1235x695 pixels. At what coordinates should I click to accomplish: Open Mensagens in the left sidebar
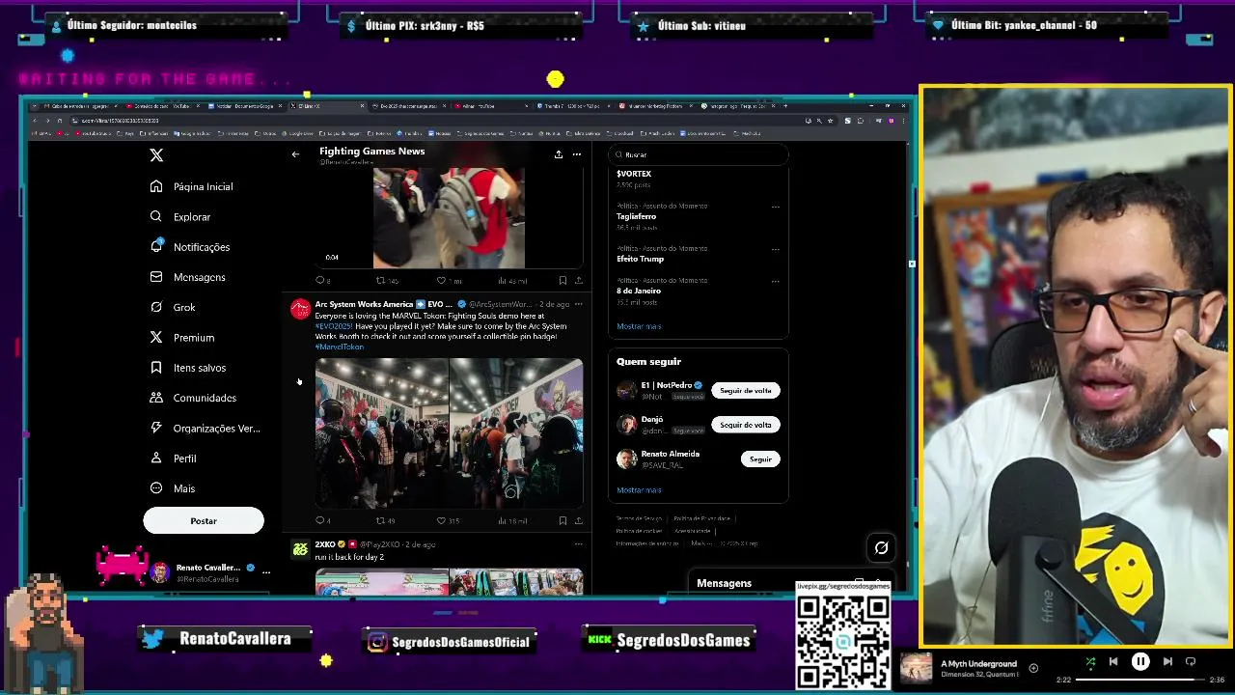(188, 277)
